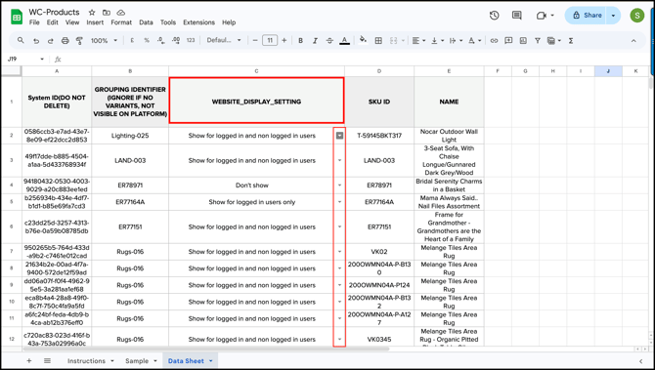The width and height of the screenshot is (655, 370).
Task: Click the redo arrow
Action: [50, 40]
